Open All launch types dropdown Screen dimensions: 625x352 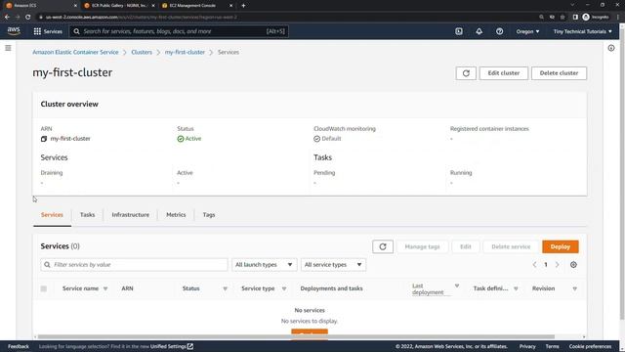pyautogui.click(x=265, y=265)
